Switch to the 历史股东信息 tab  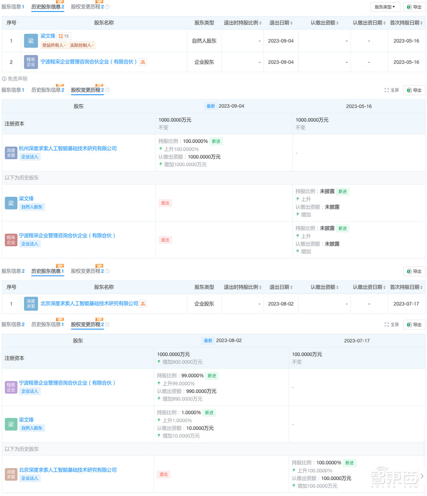tap(47, 6)
